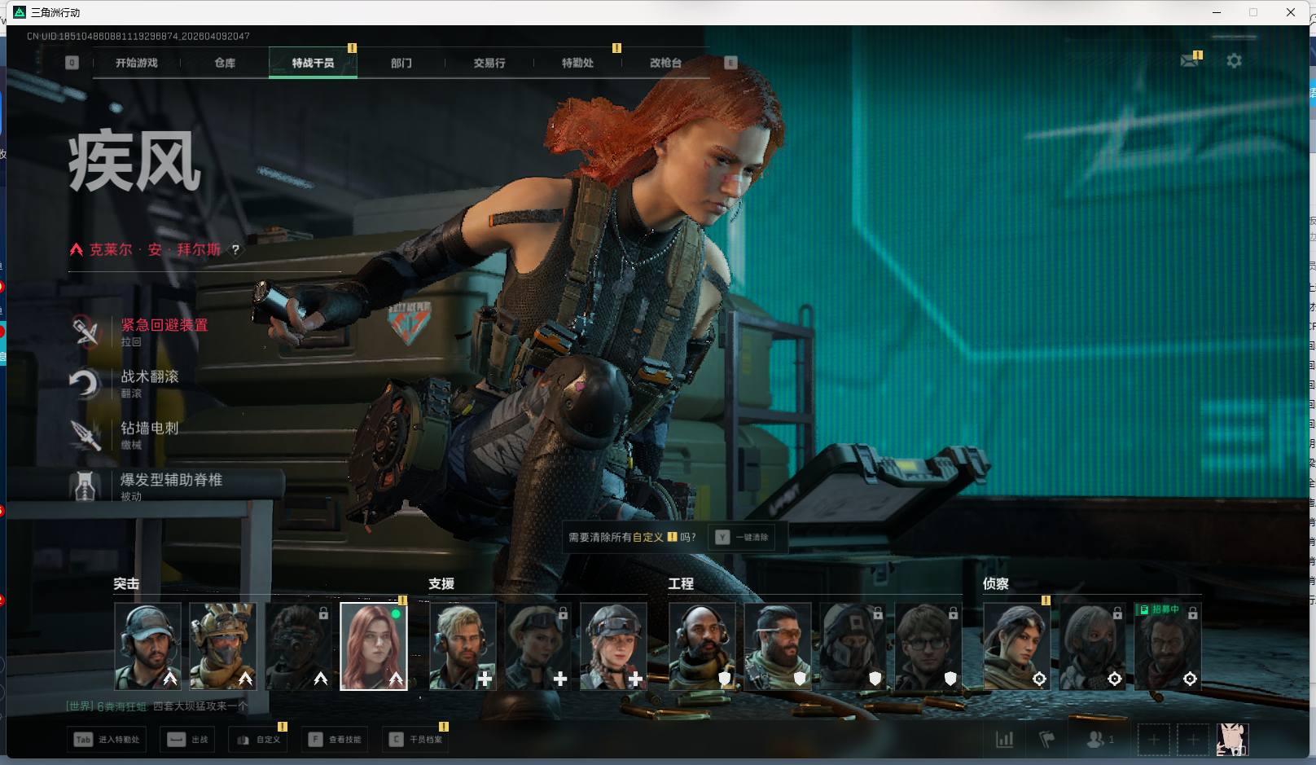The width and height of the screenshot is (1316, 765).
Task: Select the locked third 突击 operator
Action: [x=298, y=647]
